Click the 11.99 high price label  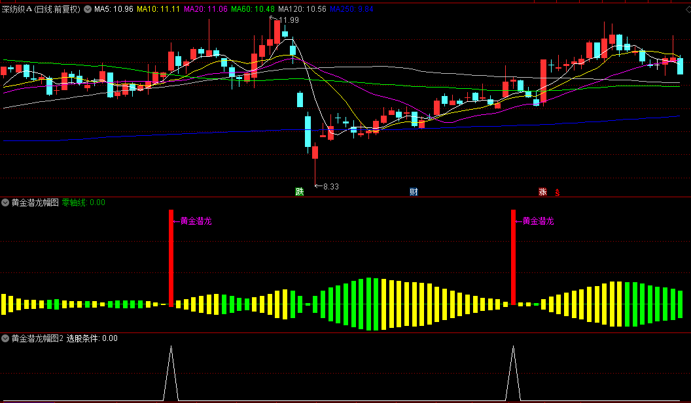[289, 20]
